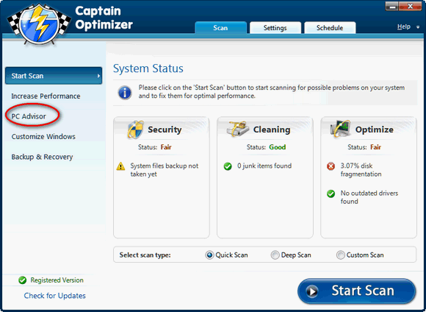426x312 pixels.
Task: Click the Cleaning drive icon
Action: coord(238,129)
